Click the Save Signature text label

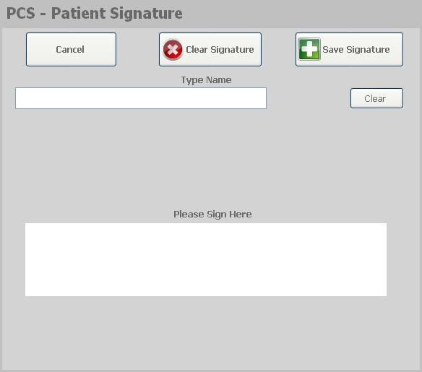point(356,50)
